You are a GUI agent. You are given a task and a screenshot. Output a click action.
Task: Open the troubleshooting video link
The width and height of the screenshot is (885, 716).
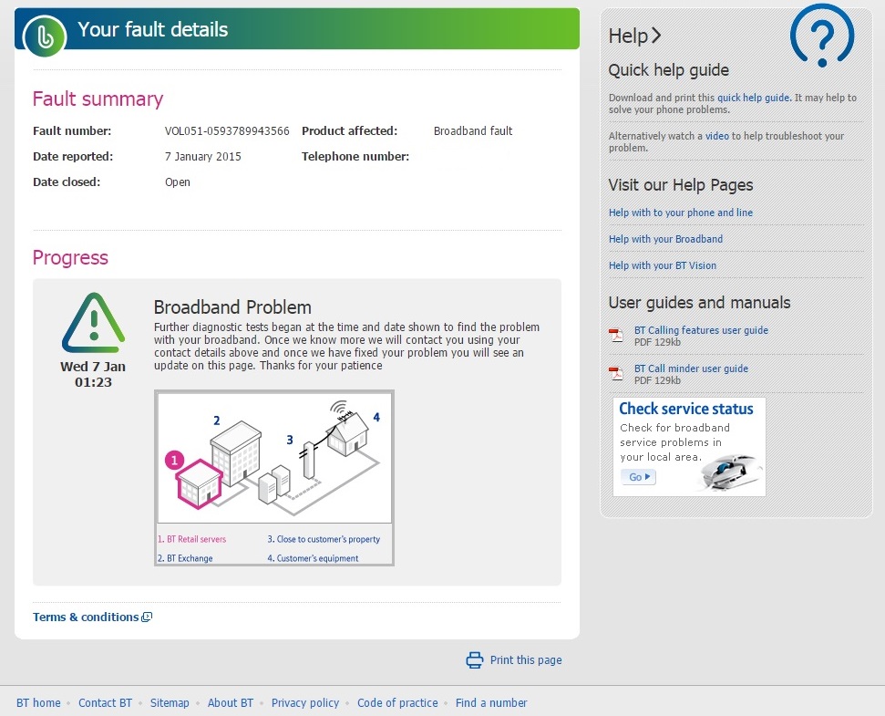click(716, 136)
